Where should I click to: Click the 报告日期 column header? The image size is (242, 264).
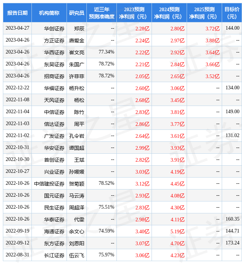(17, 13)
